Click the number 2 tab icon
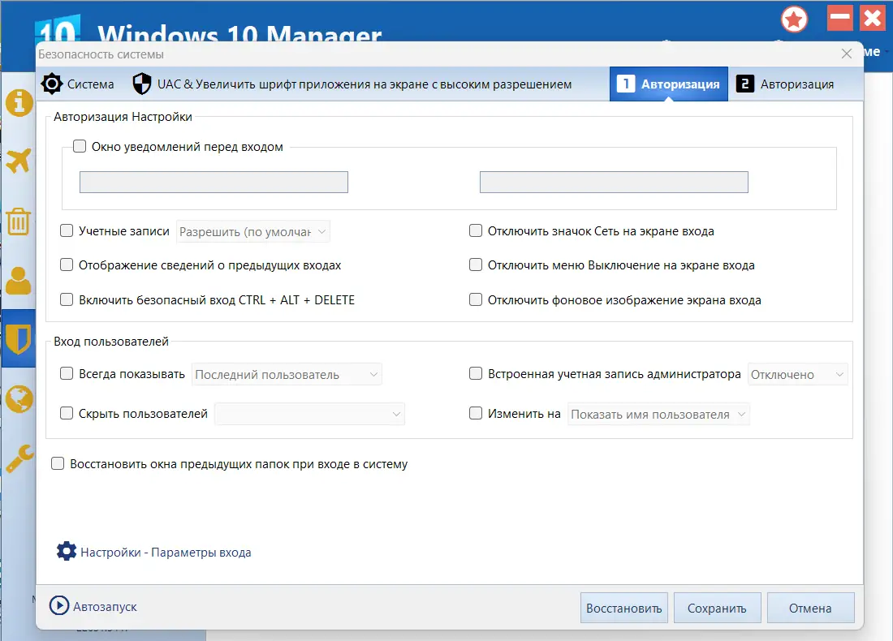 tap(745, 84)
